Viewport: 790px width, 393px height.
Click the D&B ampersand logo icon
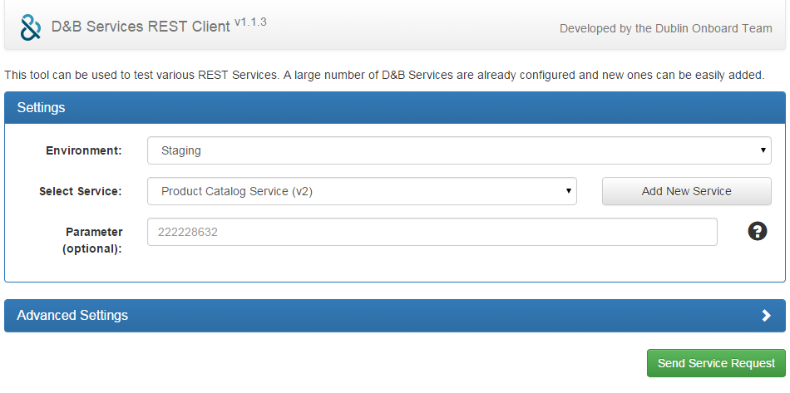31,27
